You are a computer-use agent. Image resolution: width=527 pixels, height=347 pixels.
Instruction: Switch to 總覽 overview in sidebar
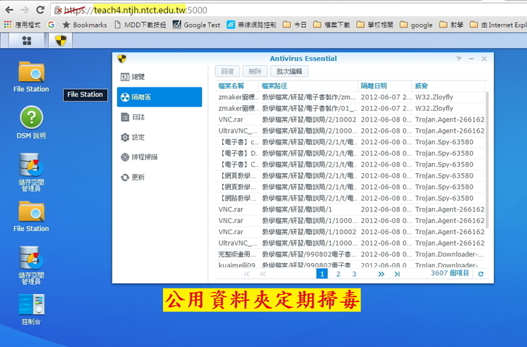coord(138,77)
